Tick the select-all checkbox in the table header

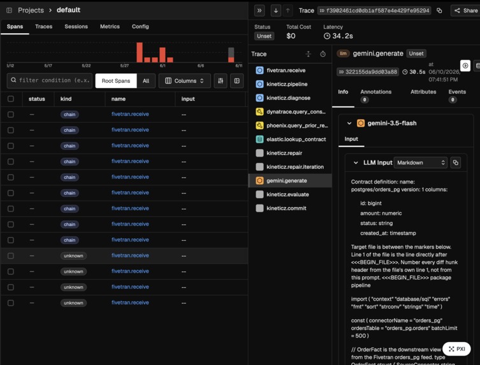pyautogui.click(x=11, y=99)
